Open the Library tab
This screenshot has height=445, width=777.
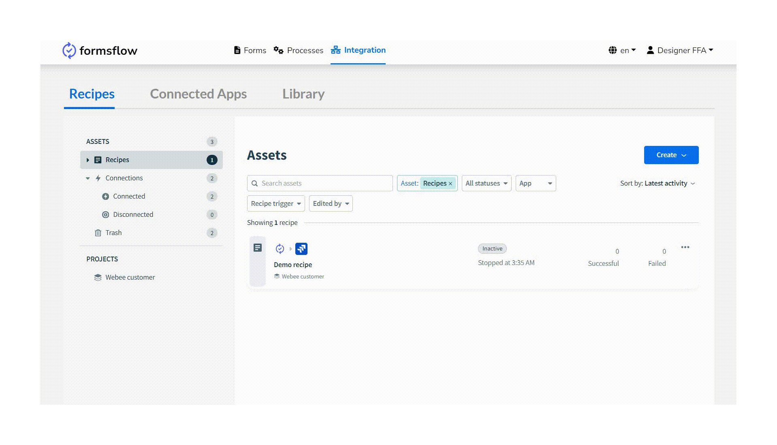point(303,94)
